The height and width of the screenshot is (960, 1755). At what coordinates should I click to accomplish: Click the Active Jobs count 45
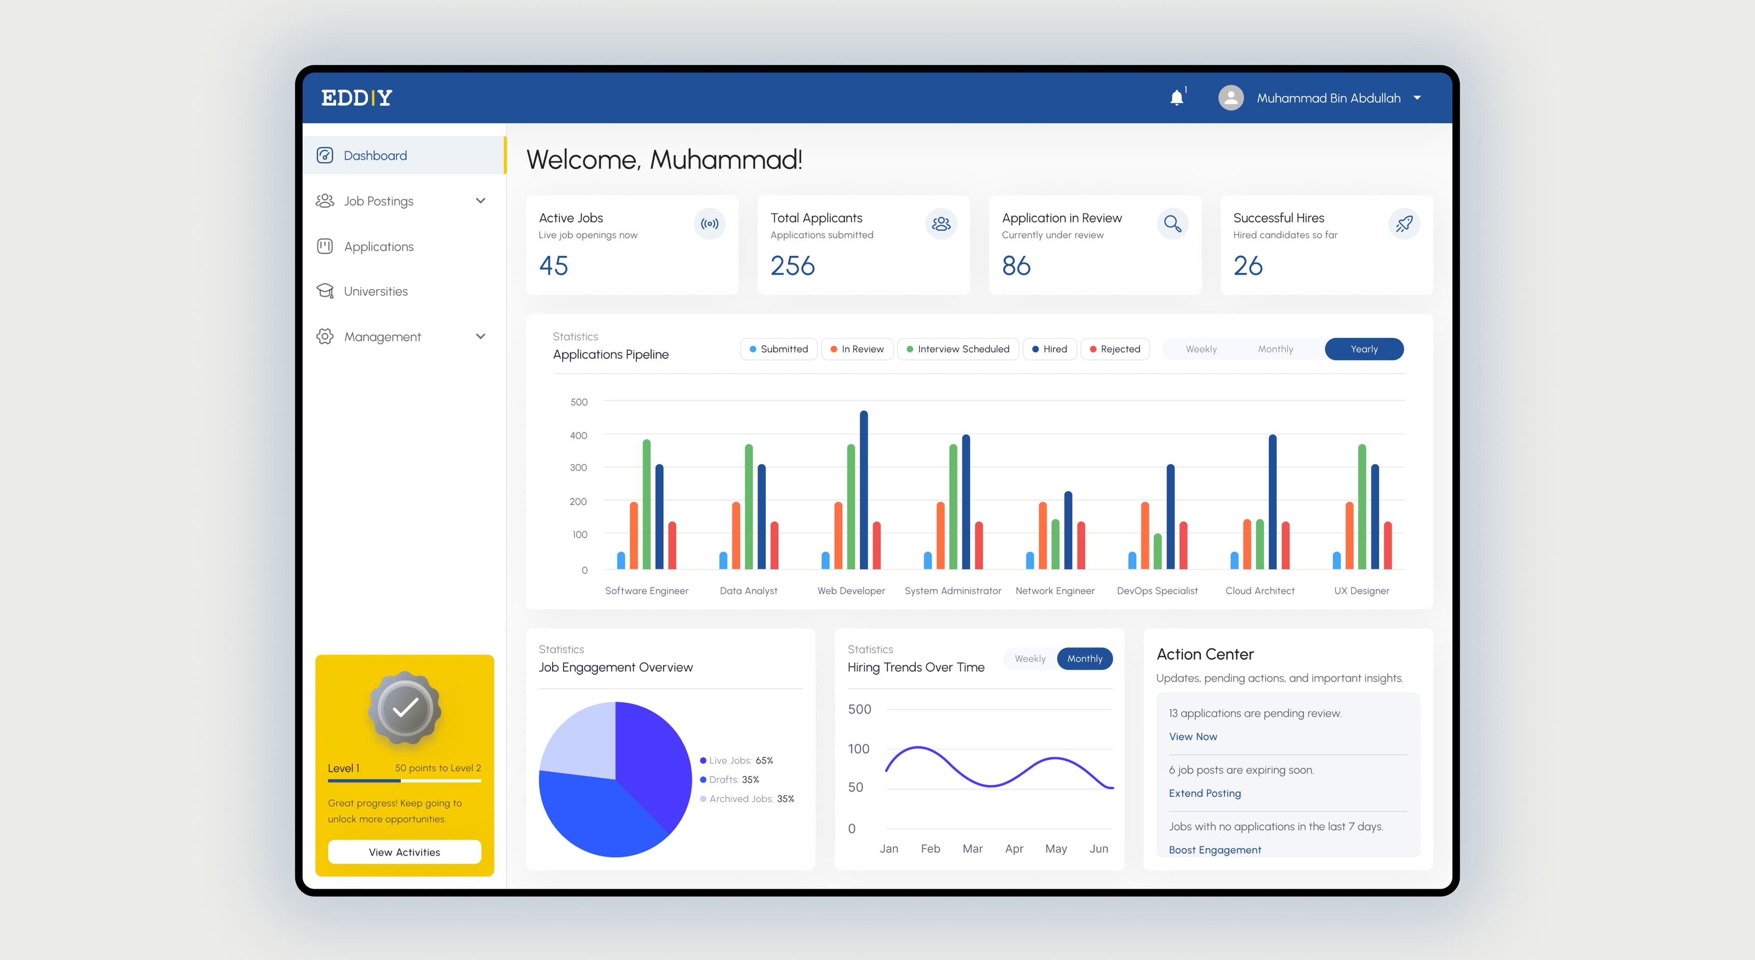click(553, 265)
